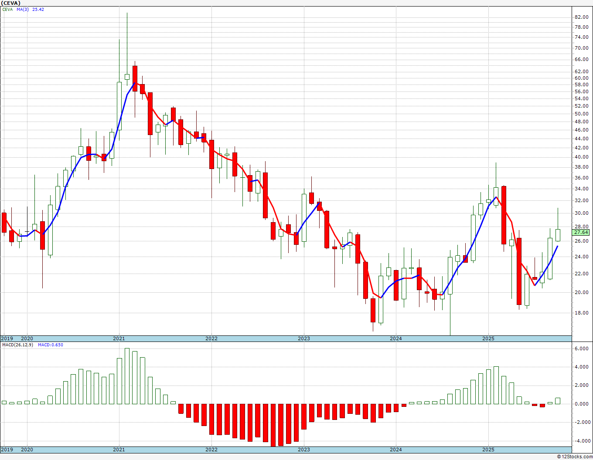Click the MACD(26,12,9) indicator label

[17, 345]
